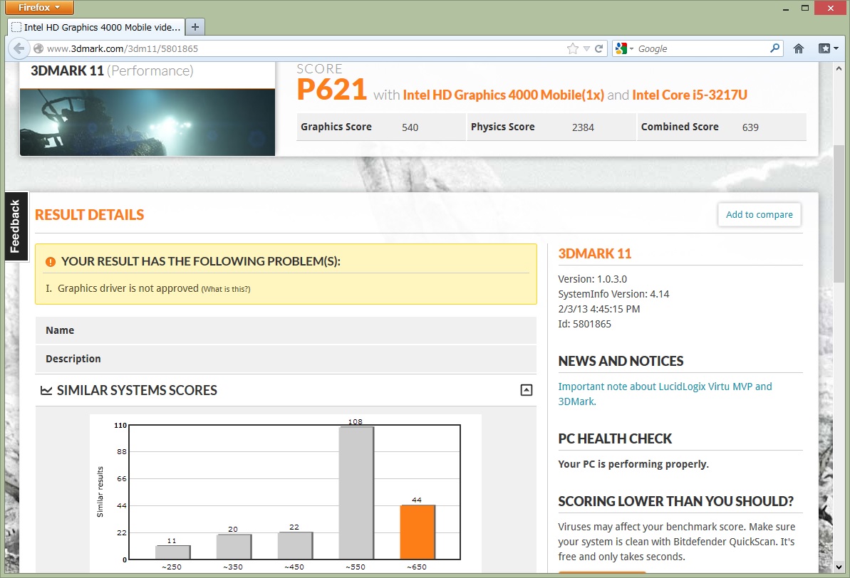The height and width of the screenshot is (578, 850).
Task: Select the Graphics Score value 540
Action: coord(410,127)
